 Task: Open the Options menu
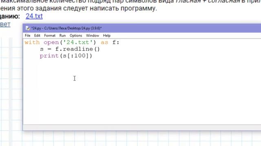76,36
